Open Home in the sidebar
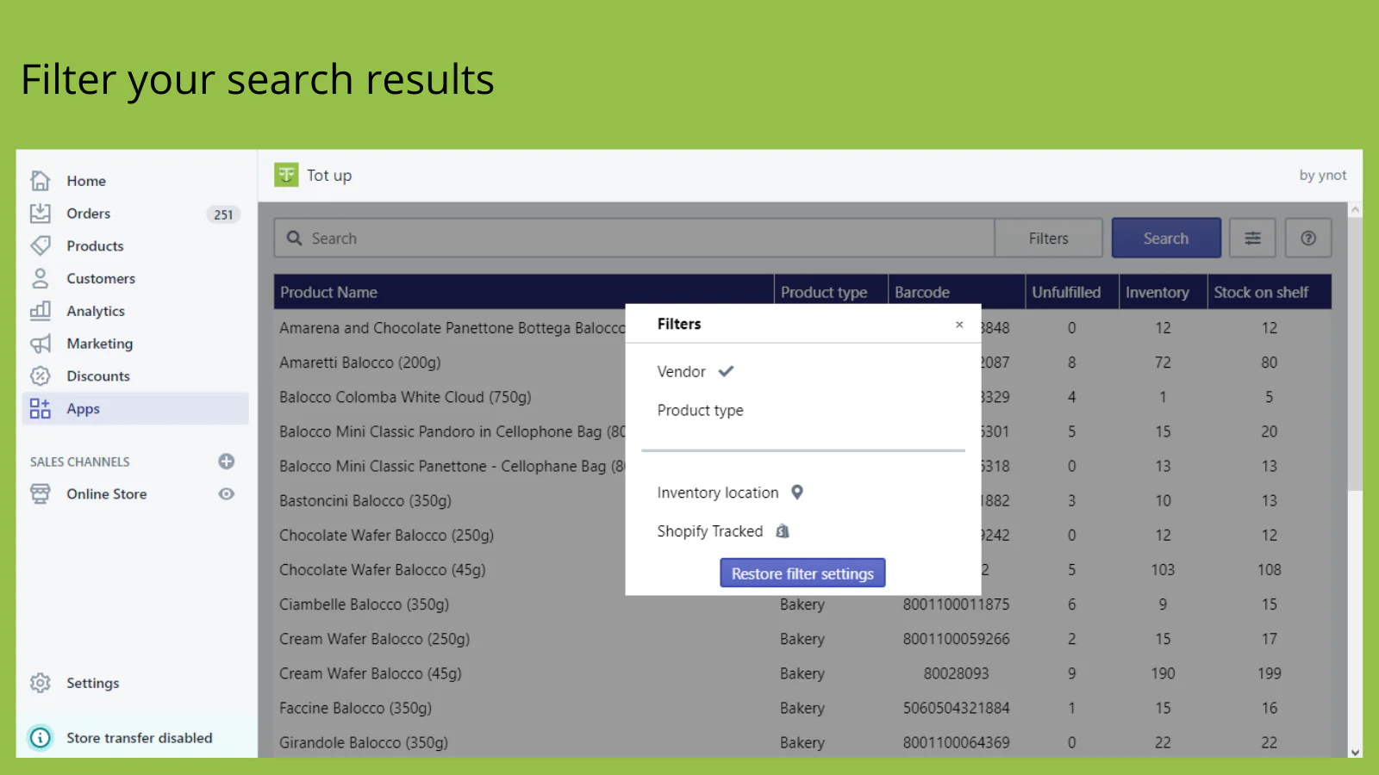The width and height of the screenshot is (1379, 775). pos(86,181)
